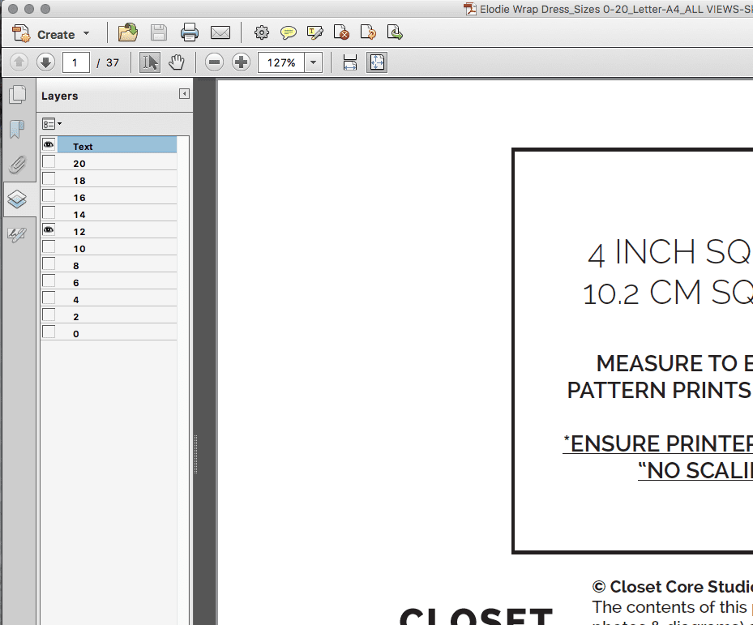Click the Layers panel icon
Image resolution: width=753 pixels, height=625 pixels.
pyautogui.click(x=17, y=199)
